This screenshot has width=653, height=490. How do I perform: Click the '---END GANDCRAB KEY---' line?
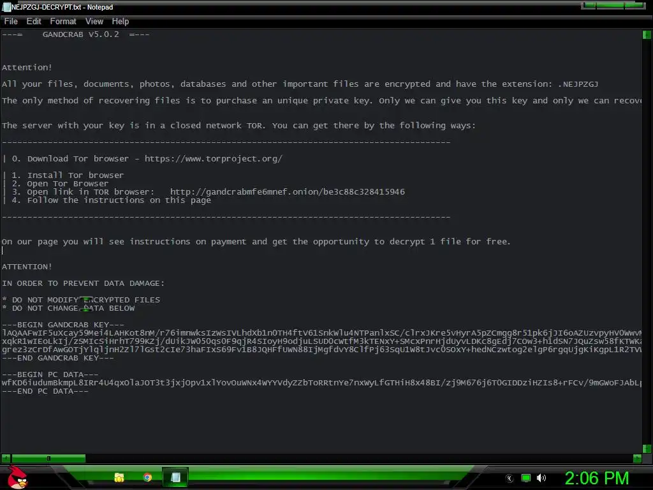[x=58, y=358]
